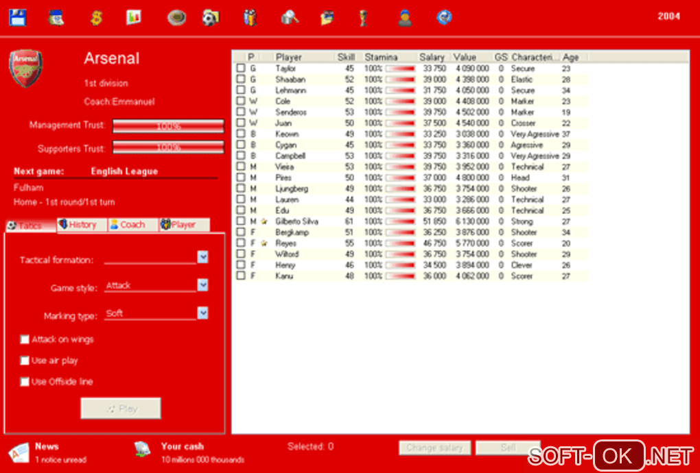700x473 pixels.
Task: Click the person with blue cap icon
Action: click(405, 18)
